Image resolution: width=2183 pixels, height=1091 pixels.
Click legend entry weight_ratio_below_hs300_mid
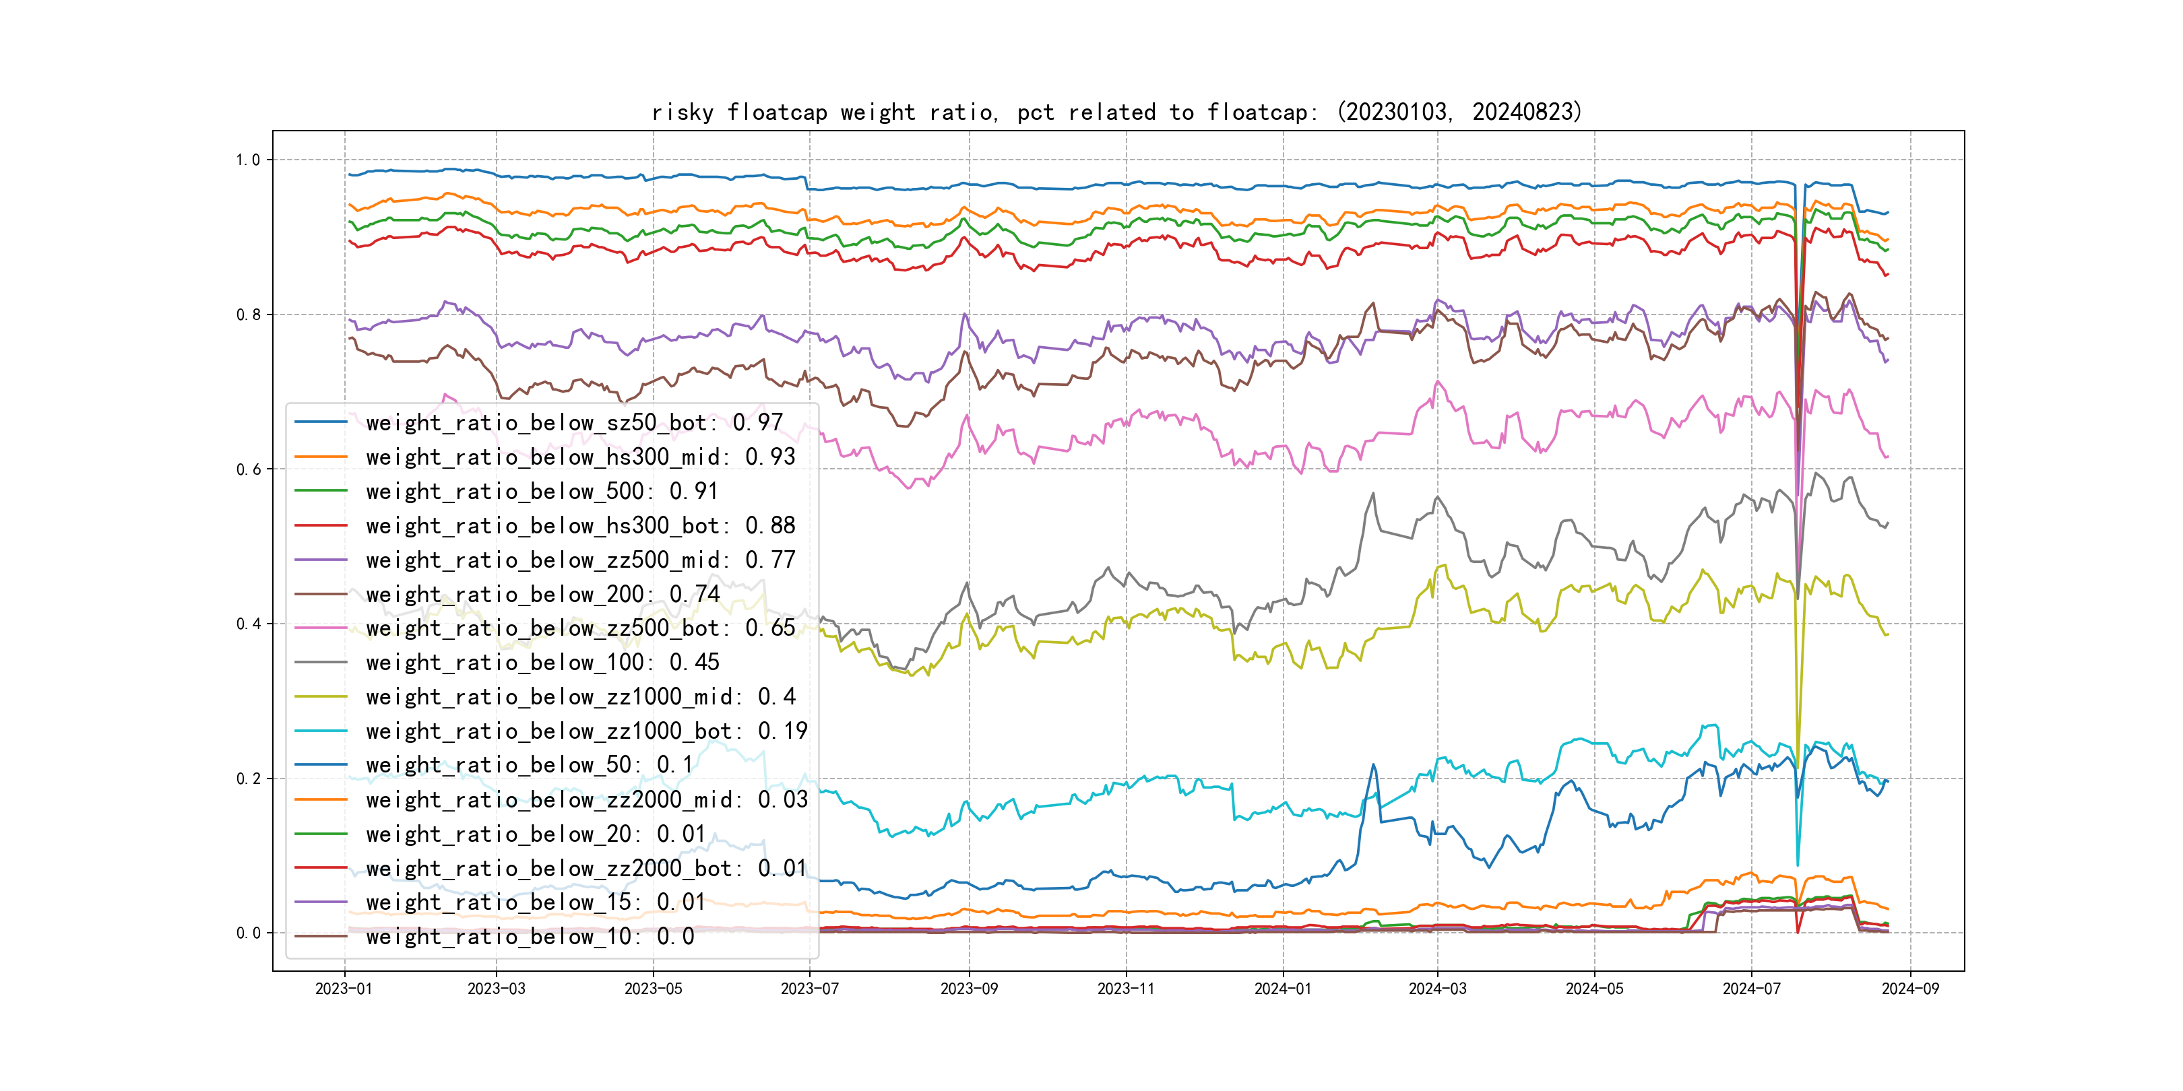click(x=581, y=457)
